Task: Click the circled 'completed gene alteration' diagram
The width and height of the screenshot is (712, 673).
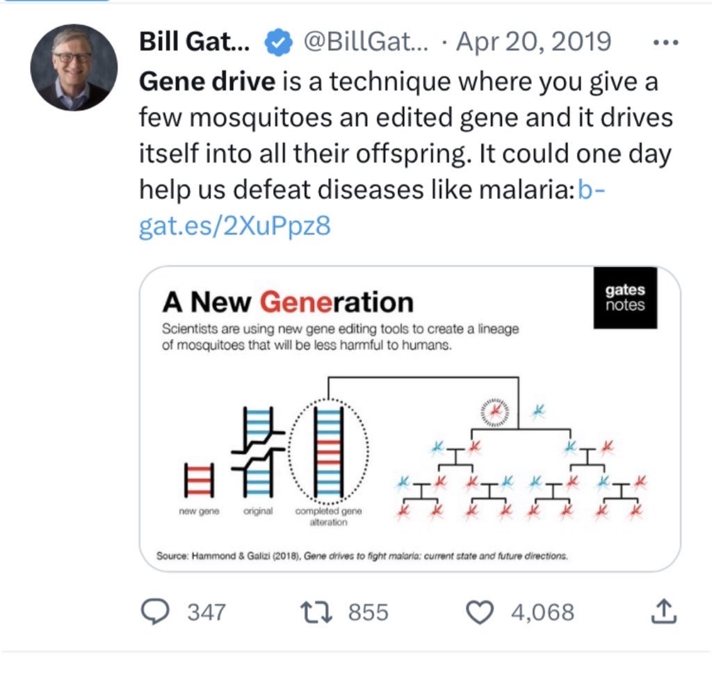Action: 327,452
